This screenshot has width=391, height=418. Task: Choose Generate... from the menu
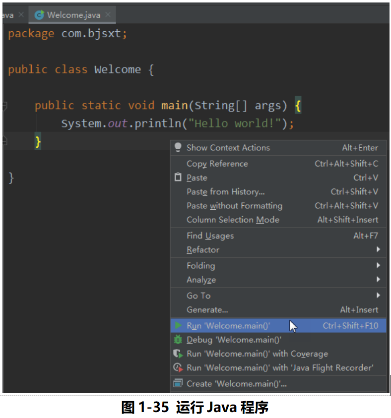click(x=278, y=309)
